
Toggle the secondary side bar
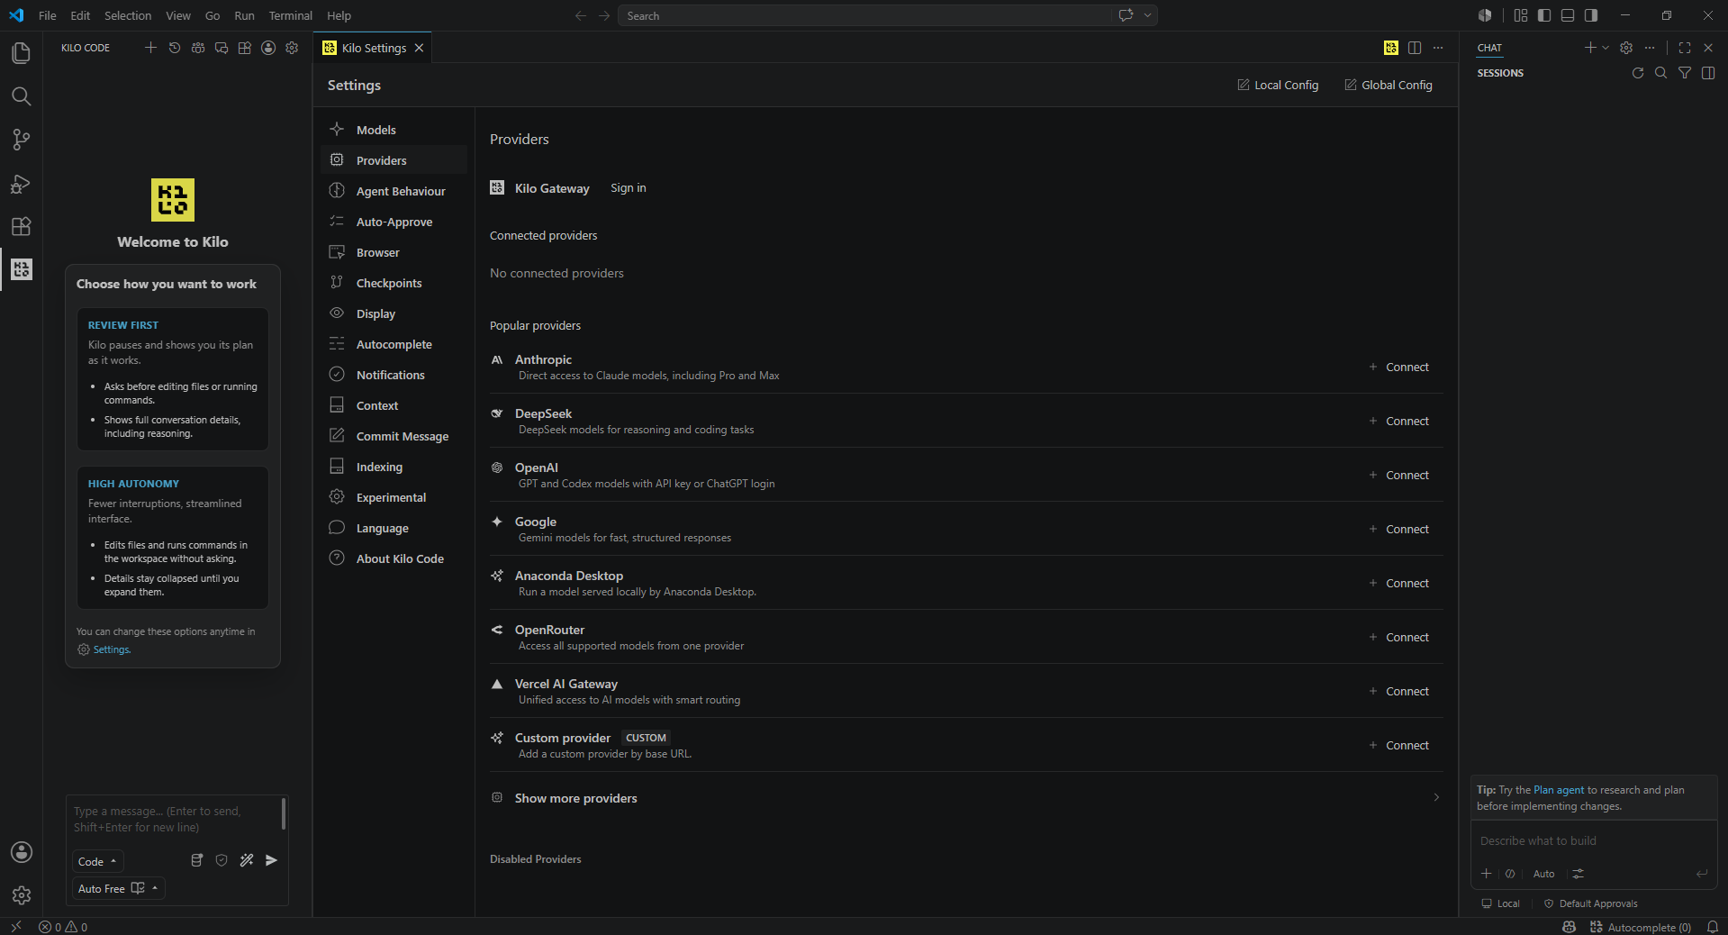tap(1591, 15)
